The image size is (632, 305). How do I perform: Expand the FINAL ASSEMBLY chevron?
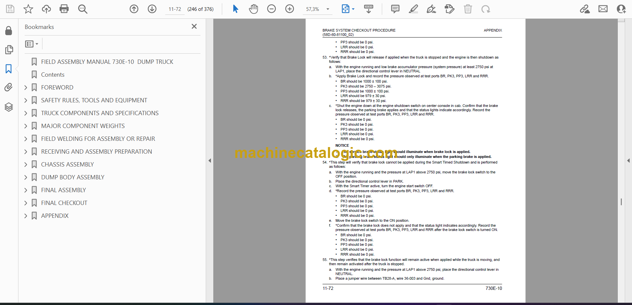tap(26, 190)
